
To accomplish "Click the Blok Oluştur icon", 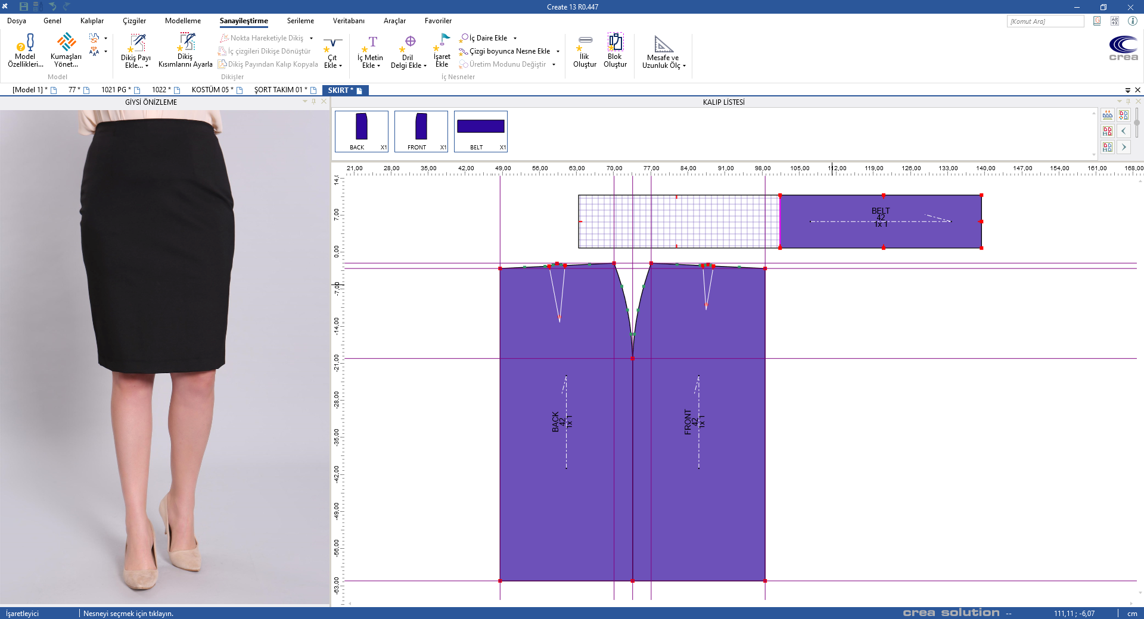I will (x=615, y=43).
